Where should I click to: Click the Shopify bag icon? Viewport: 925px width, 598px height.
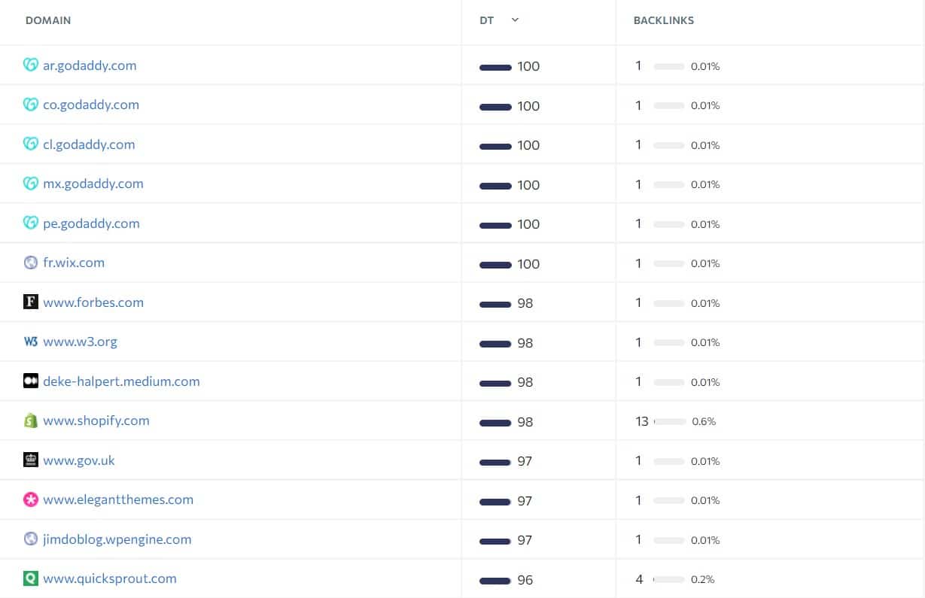click(x=30, y=420)
